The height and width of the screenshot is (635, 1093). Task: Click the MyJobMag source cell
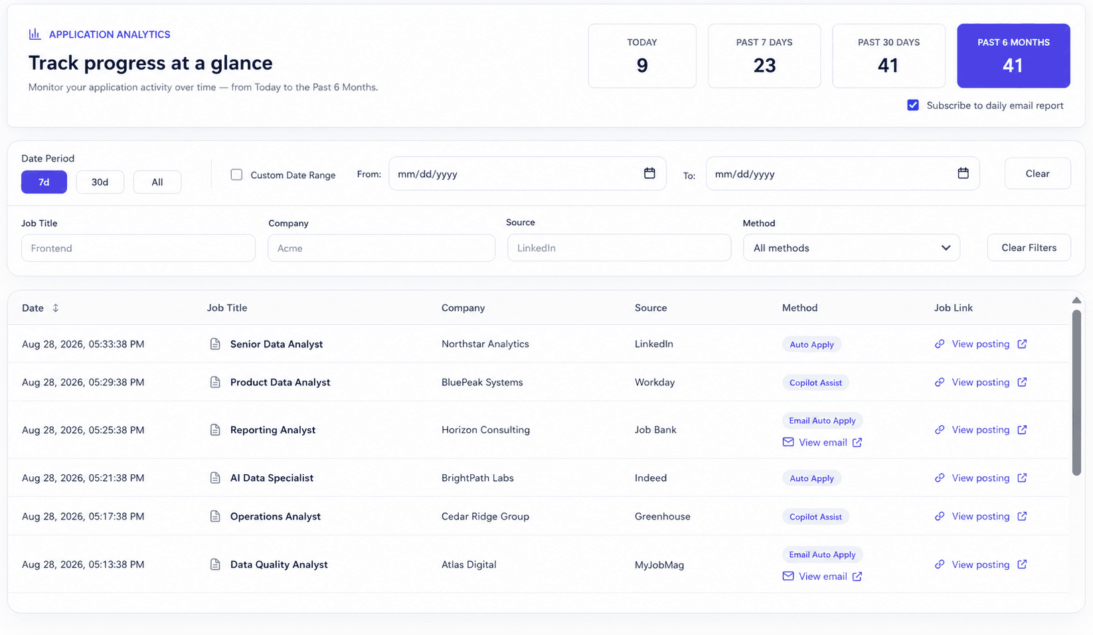tap(659, 565)
